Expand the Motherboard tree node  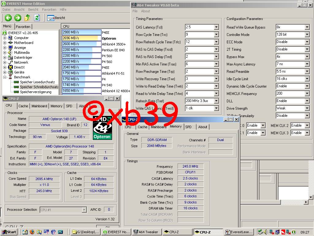pyautogui.click(x=5, y=43)
